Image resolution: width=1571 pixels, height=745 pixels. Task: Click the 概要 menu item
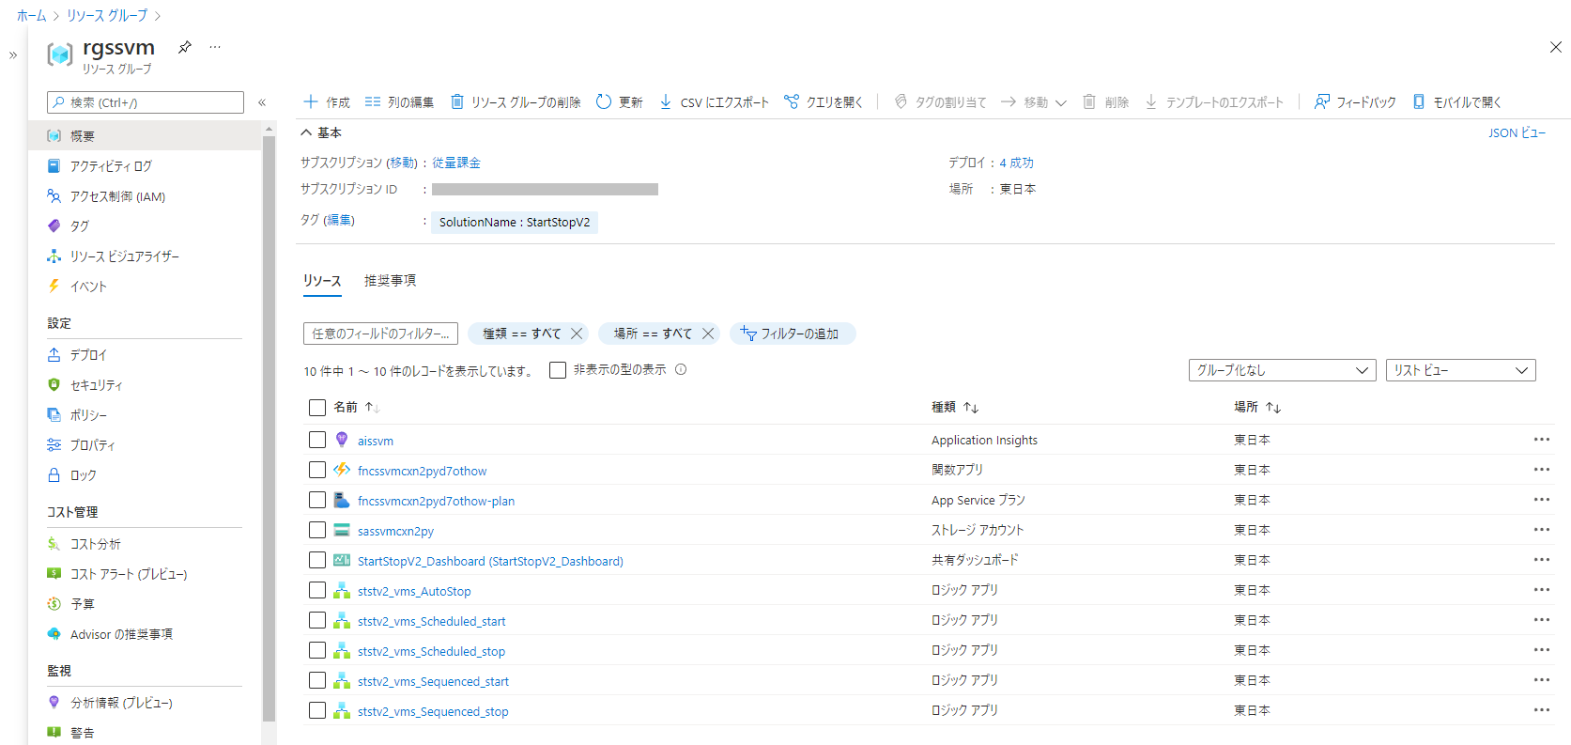(145, 136)
